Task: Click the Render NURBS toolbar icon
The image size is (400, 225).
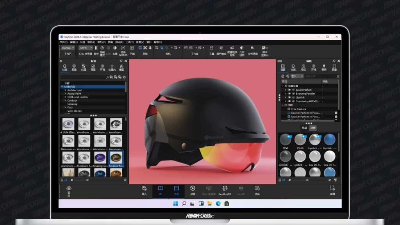Action: [x=123, y=48]
